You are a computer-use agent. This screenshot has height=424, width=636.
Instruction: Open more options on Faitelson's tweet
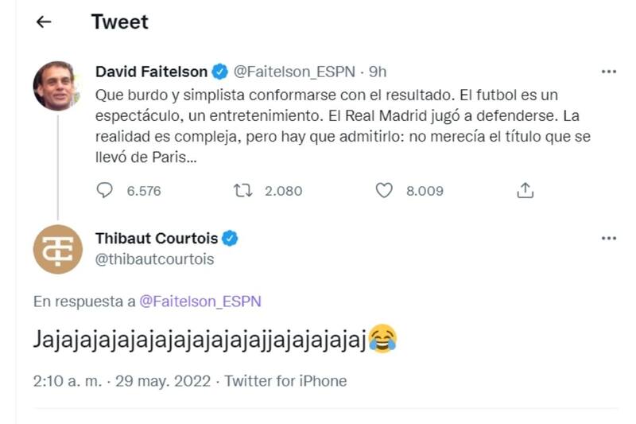tap(609, 72)
